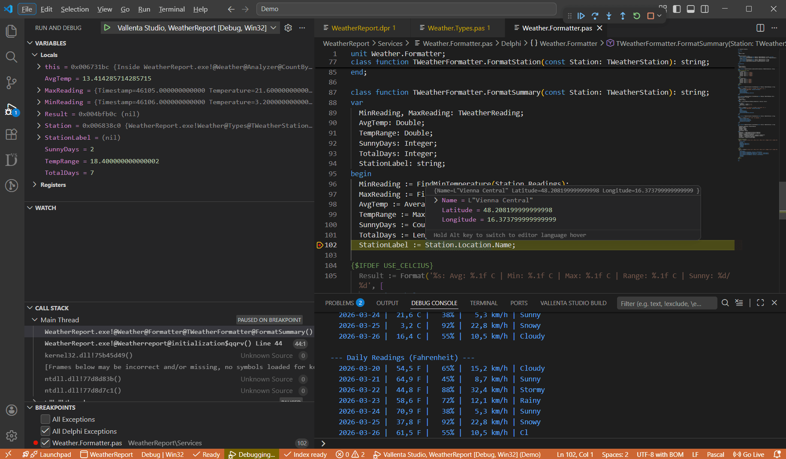Split the editor to the right
This screenshot has width=786, height=459.
pyautogui.click(x=760, y=28)
